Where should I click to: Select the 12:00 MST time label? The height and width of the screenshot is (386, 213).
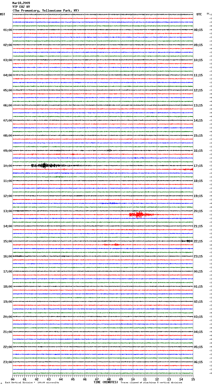coord(8,196)
